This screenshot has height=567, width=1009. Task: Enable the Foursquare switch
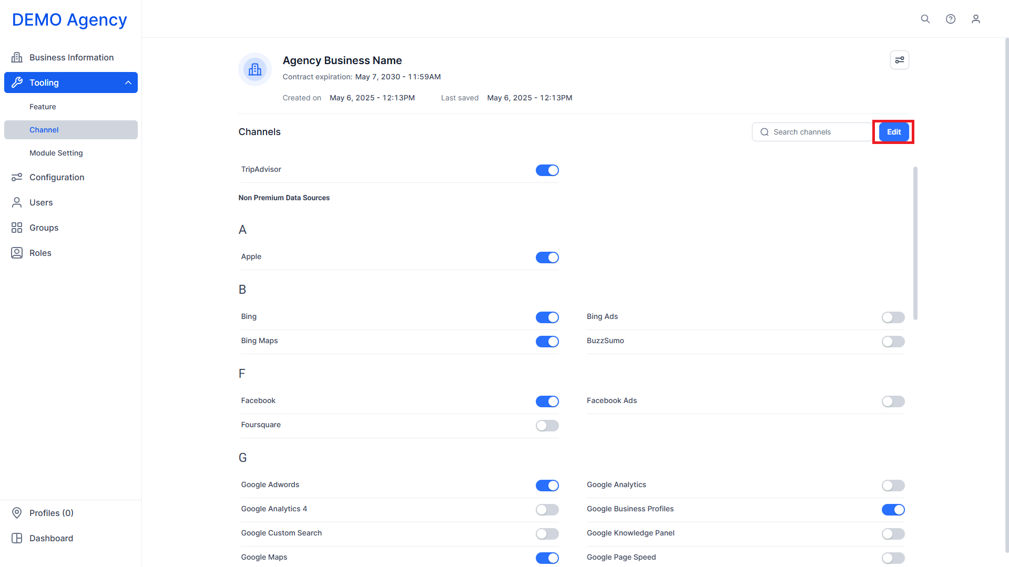(547, 426)
